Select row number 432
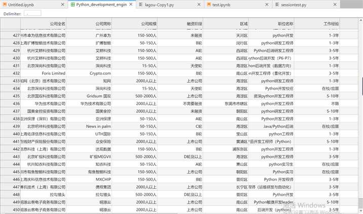The width and height of the screenshot is (363, 214). (x=11, y=73)
